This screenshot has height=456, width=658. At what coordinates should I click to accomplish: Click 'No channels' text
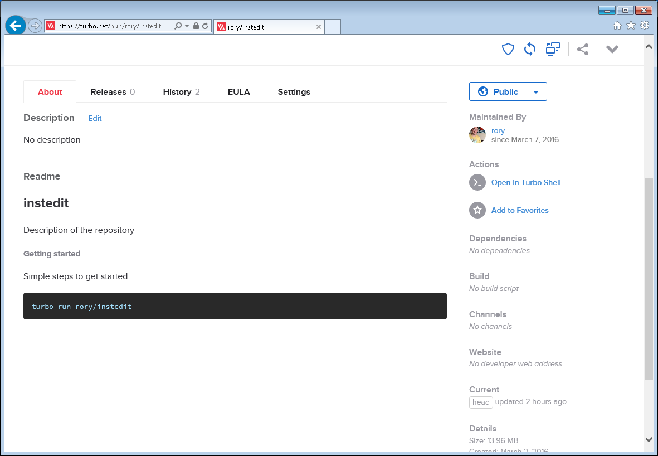click(490, 326)
